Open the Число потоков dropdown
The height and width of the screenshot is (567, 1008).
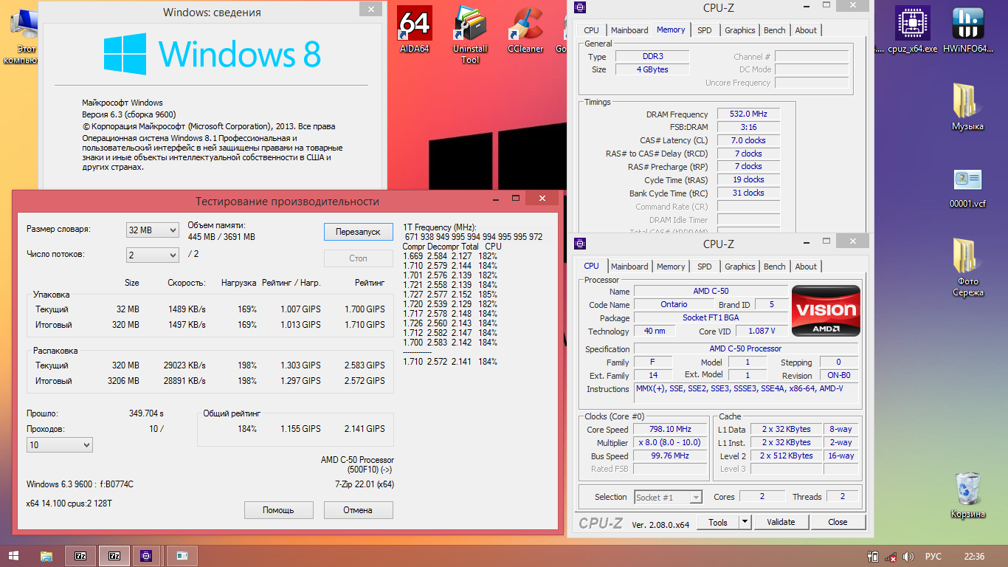pyautogui.click(x=152, y=255)
